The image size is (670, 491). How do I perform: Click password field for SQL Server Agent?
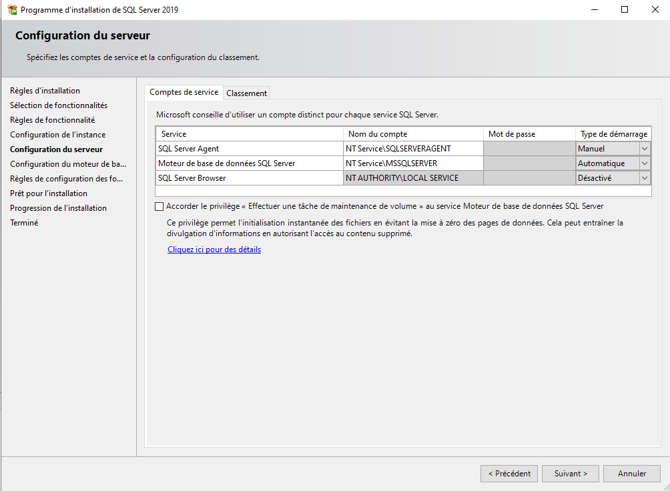(529, 149)
